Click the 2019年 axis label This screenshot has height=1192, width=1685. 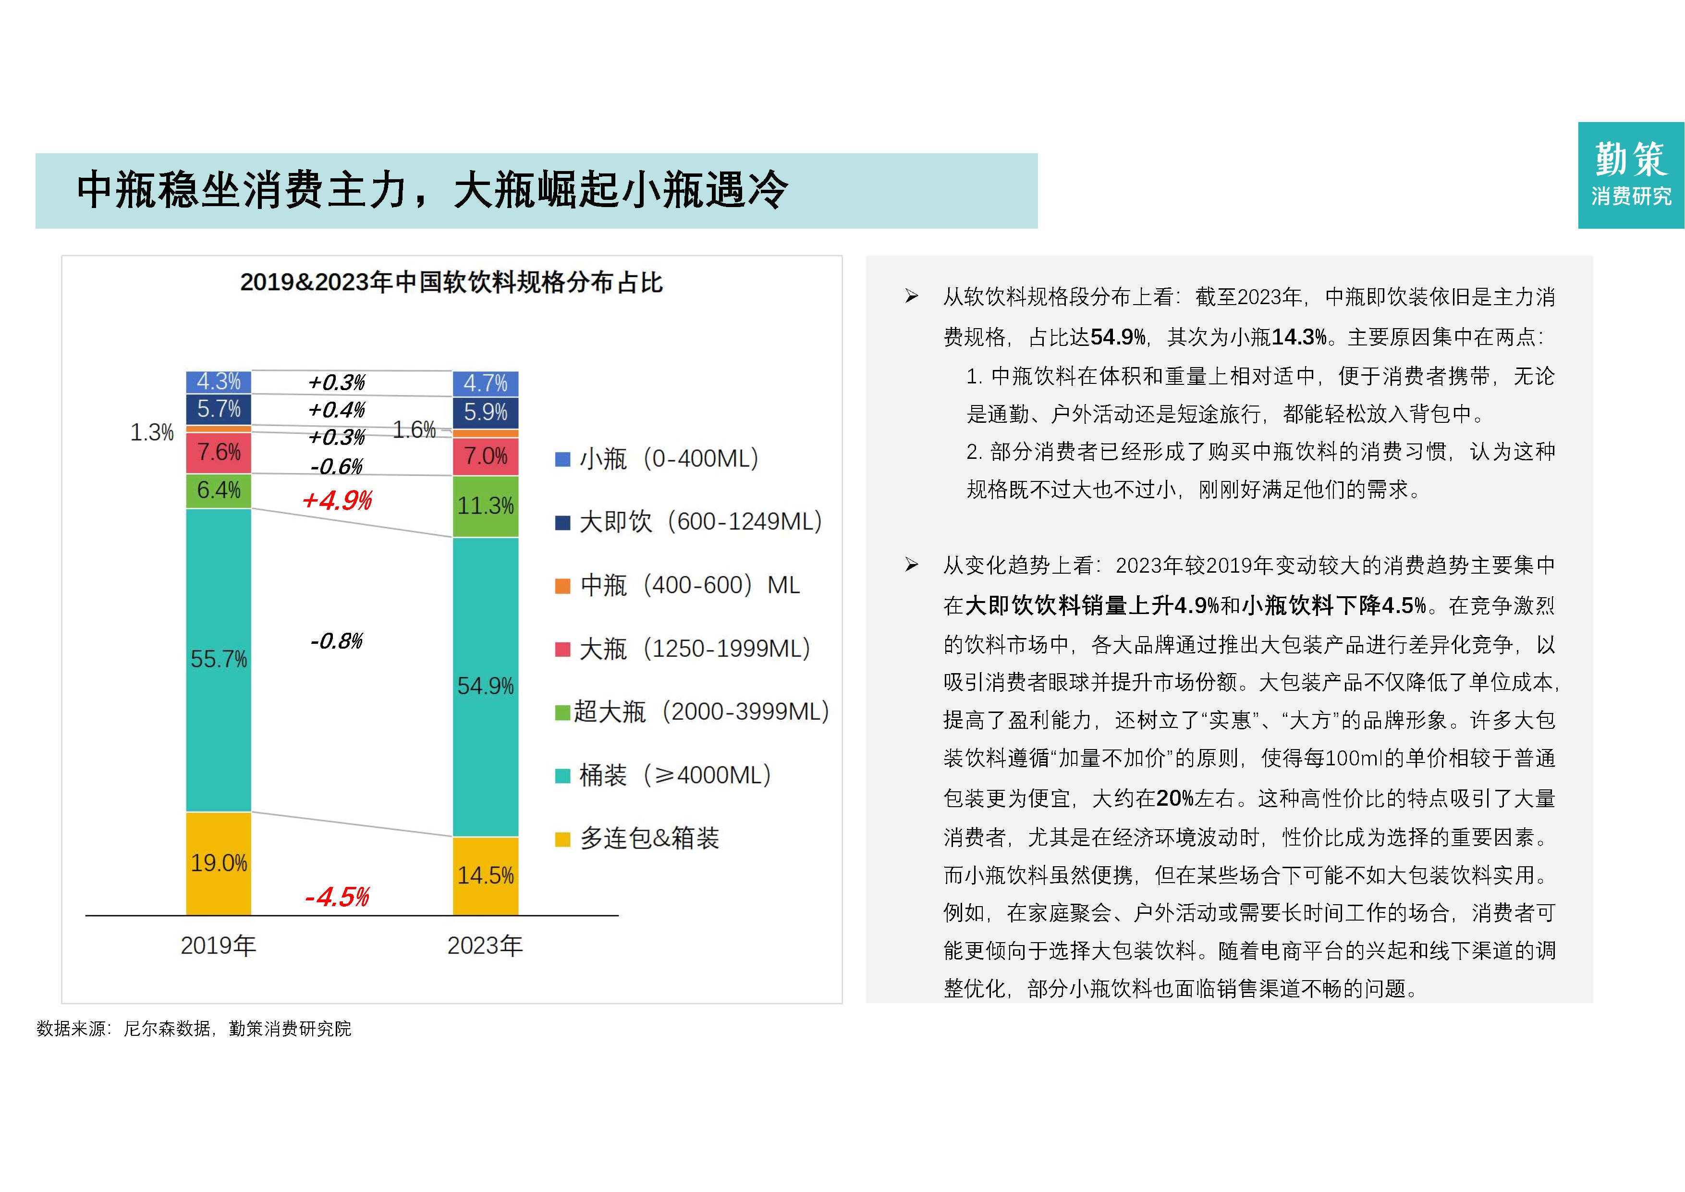coord(218,946)
